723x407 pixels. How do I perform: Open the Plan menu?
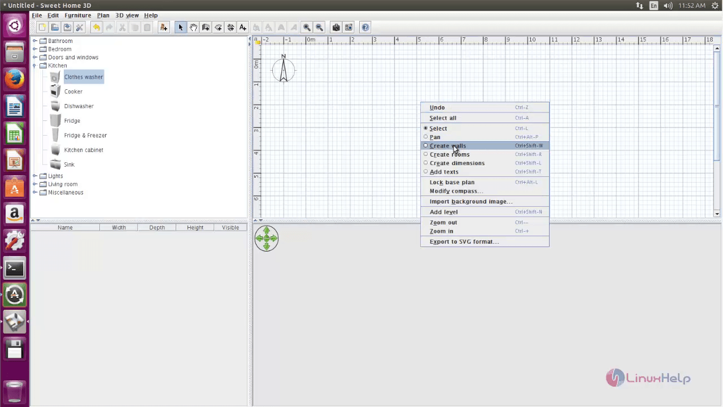click(x=103, y=15)
